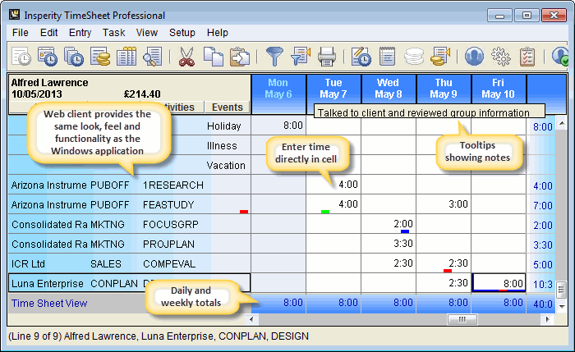Image resolution: width=575 pixels, height=352 pixels.
Task: Select the Luna Enterprise 8:00 Friday cell
Action: 499,283
